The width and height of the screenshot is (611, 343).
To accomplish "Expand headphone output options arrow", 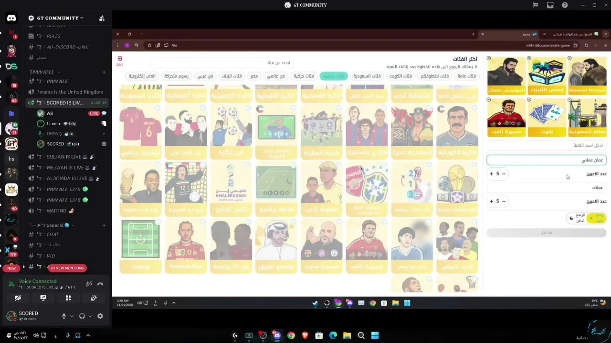I will coord(90,316).
